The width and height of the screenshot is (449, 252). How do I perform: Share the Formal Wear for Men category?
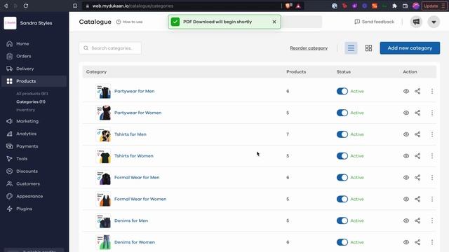click(x=417, y=177)
